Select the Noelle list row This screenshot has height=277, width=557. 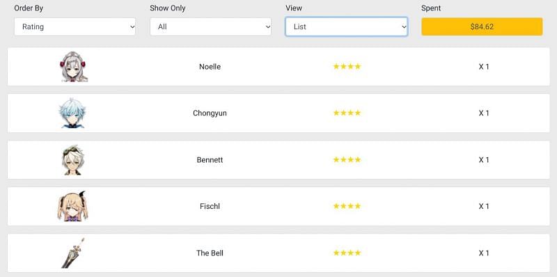coord(278,67)
